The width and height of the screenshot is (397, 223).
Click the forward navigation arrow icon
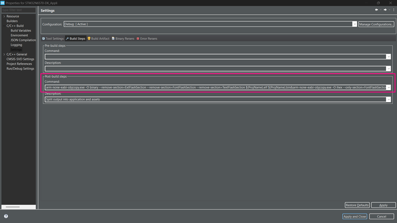[x=385, y=10]
